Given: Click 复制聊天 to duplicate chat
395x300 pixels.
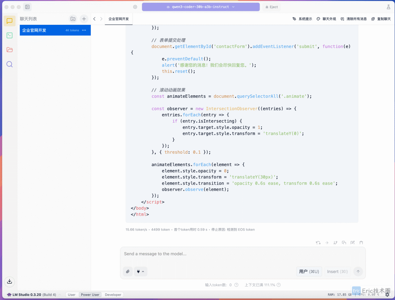Looking at the screenshot, I should (381, 19).
